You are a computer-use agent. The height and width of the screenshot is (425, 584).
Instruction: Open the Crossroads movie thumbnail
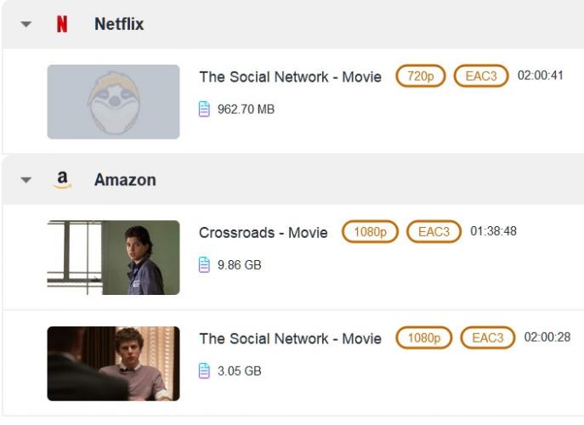pos(113,258)
